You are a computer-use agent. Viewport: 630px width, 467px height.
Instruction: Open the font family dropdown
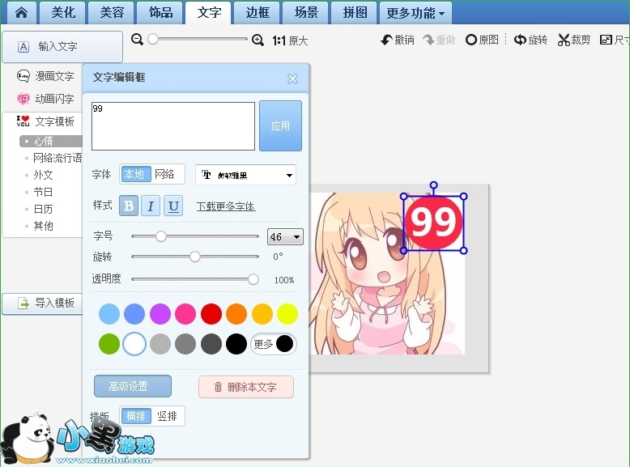[x=245, y=175]
